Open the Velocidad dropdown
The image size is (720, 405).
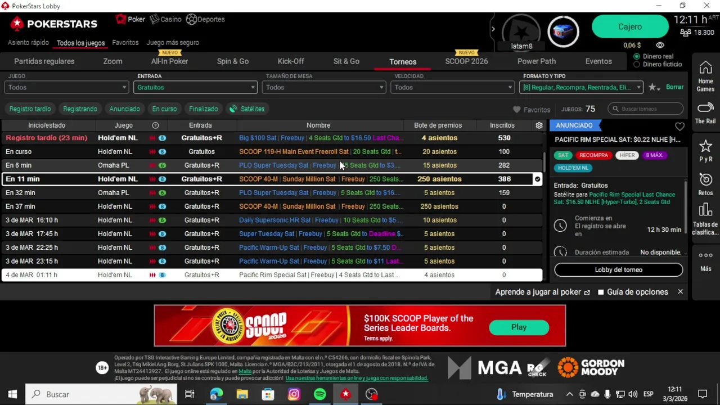[453, 87]
